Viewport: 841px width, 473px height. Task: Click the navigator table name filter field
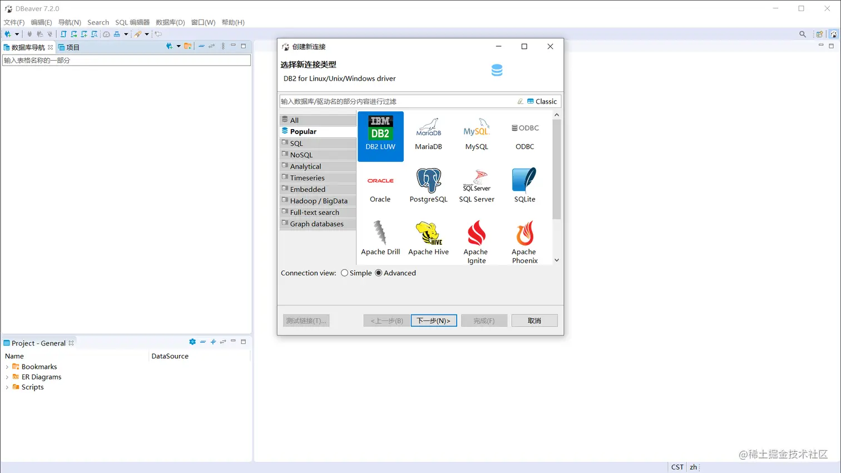[x=127, y=60]
